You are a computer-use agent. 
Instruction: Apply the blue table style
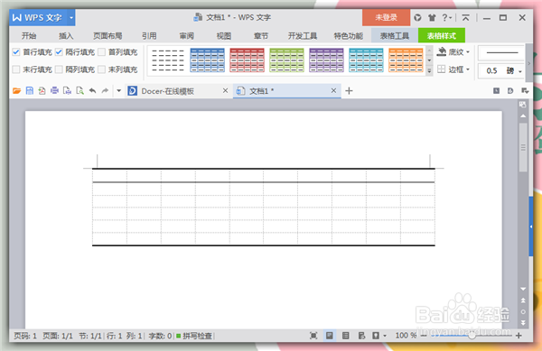(x=208, y=60)
